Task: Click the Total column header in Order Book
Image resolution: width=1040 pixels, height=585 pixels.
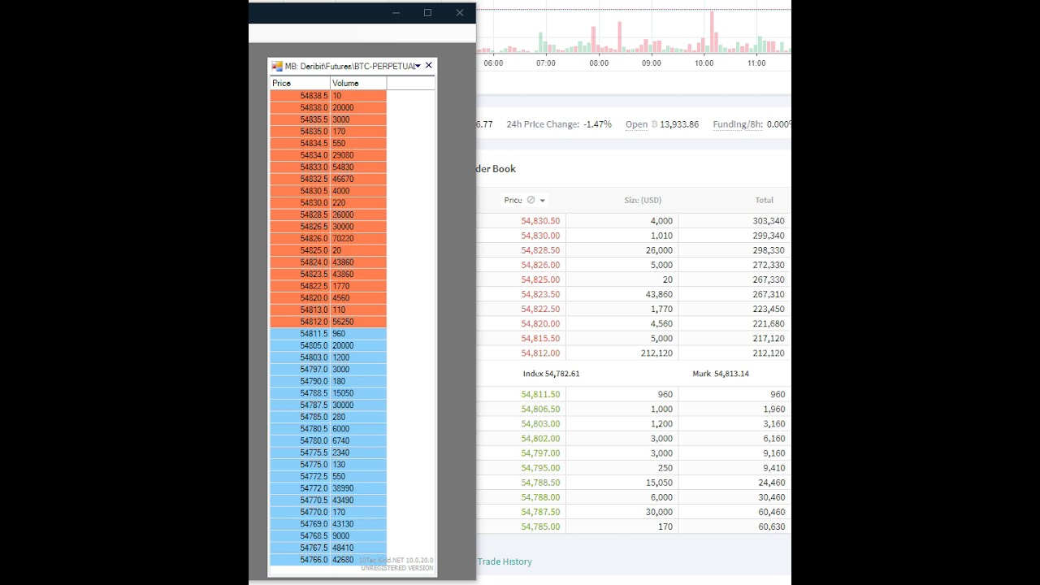Action: [x=764, y=200]
